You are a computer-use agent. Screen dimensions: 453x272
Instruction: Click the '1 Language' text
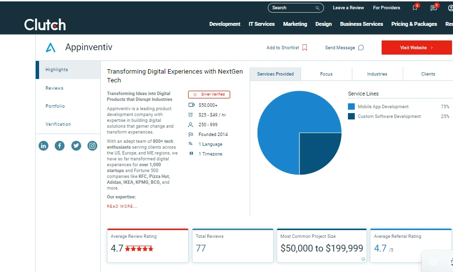click(210, 144)
